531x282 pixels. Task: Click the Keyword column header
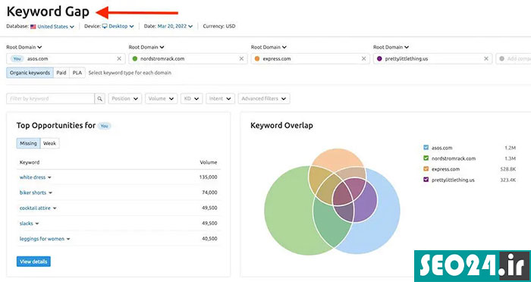point(30,162)
